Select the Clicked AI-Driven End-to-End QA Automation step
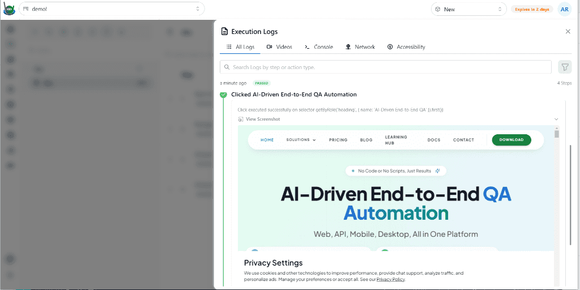The width and height of the screenshot is (580, 290). click(x=294, y=95)
